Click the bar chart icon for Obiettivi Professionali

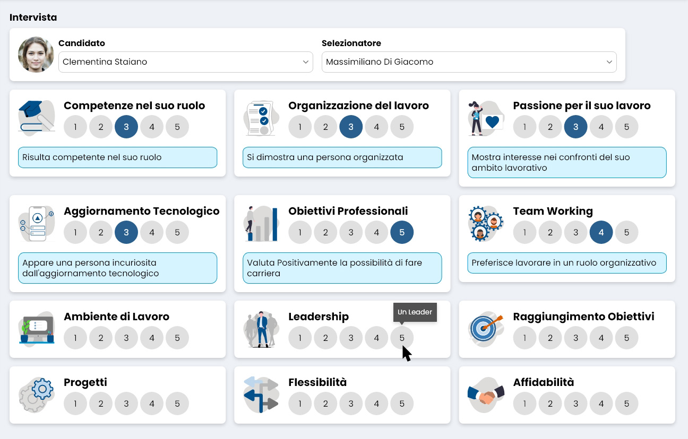(x=261, y=223)
